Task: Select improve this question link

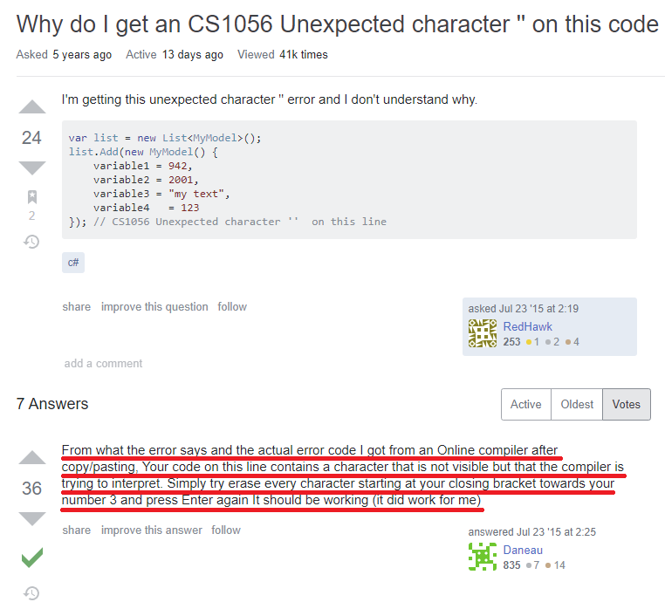Action: (x=154, y=306)
